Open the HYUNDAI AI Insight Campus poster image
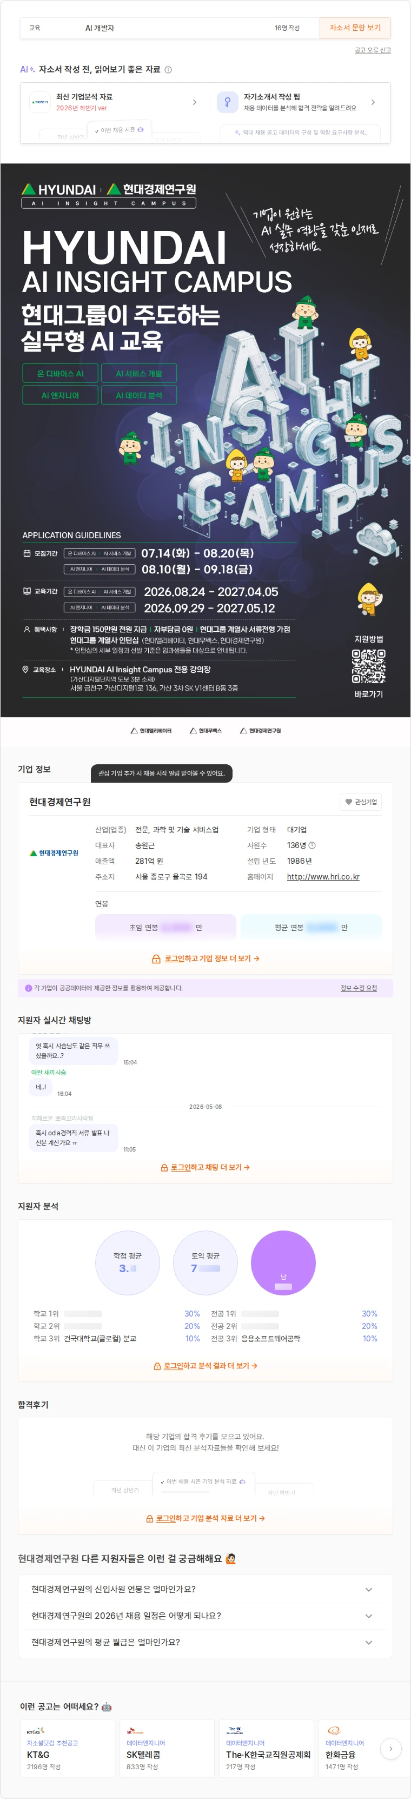 coord(205,440)
